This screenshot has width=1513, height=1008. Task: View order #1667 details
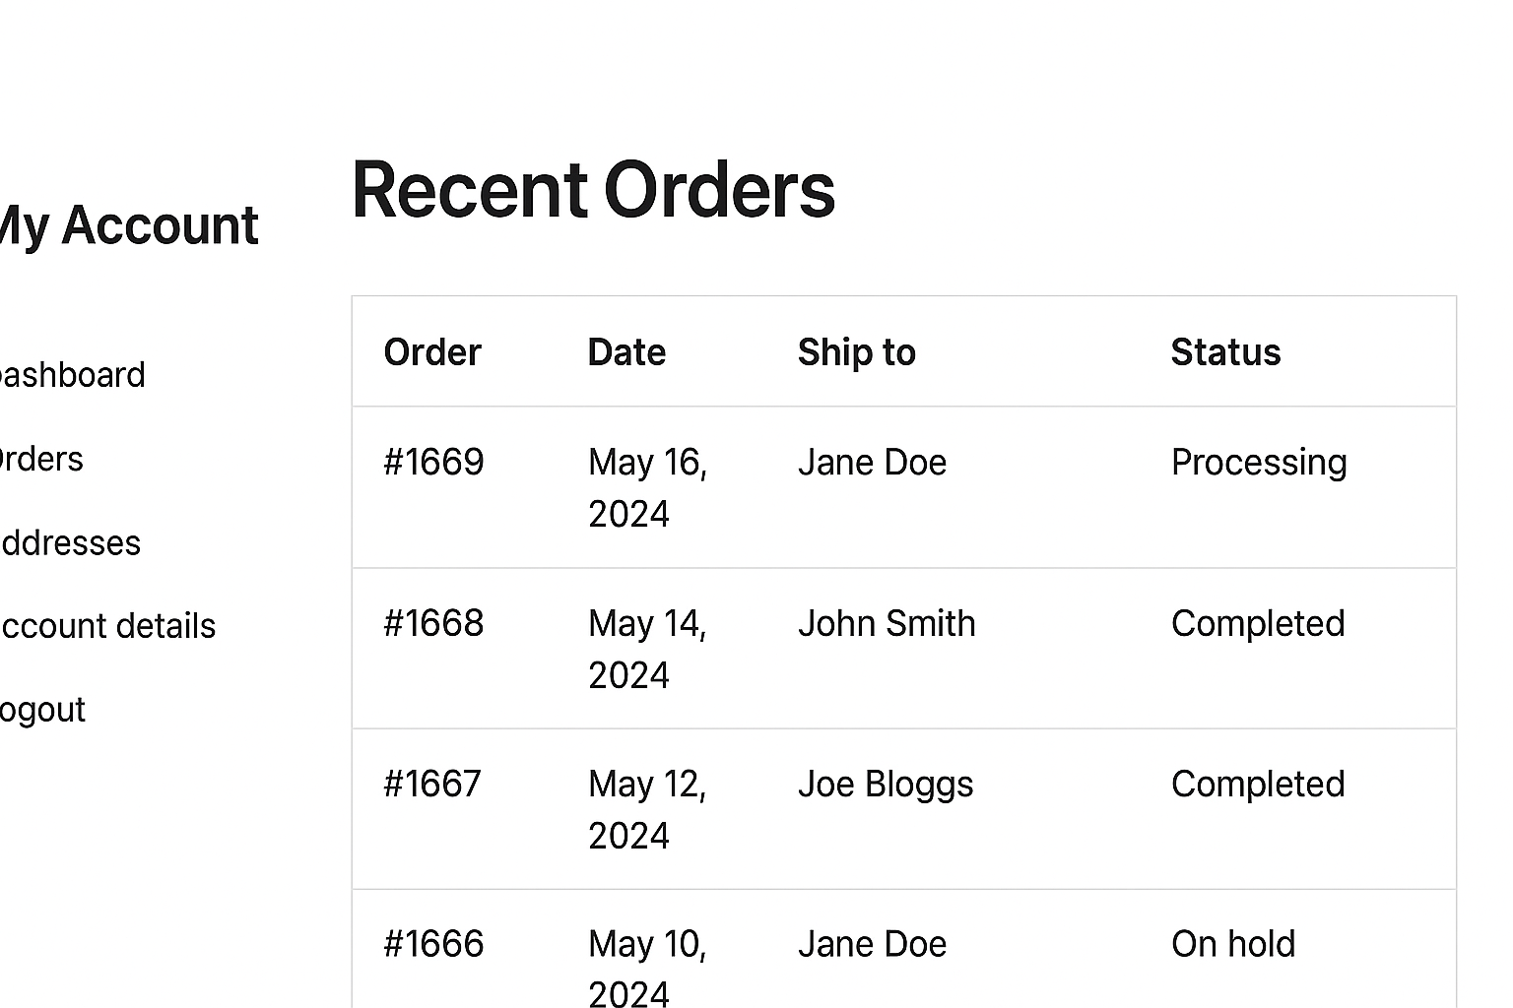[432, 784]
